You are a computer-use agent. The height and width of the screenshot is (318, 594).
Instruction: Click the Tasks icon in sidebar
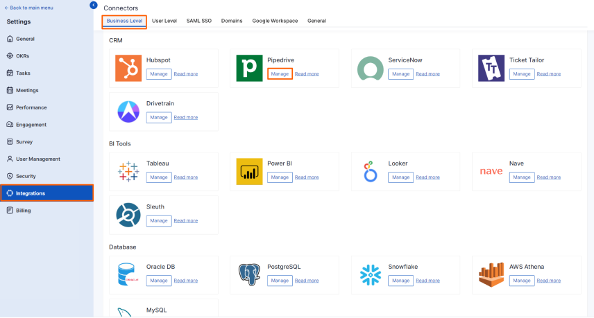coord(10,73)
